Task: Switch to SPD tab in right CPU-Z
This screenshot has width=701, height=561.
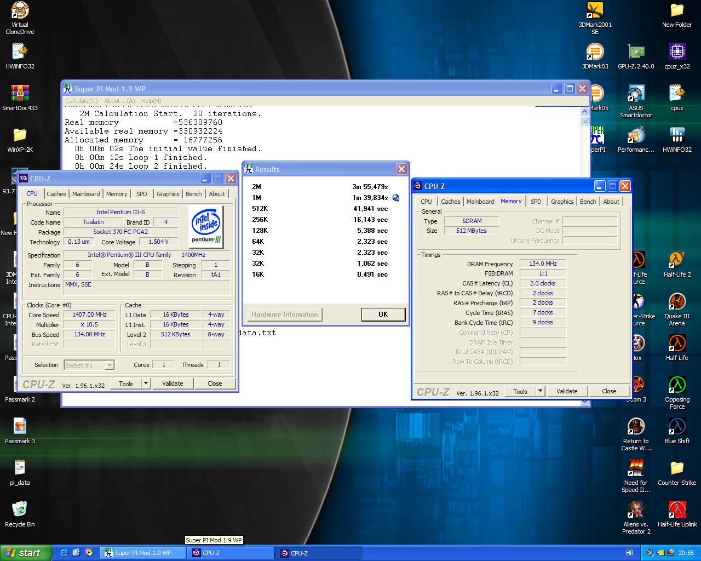Action: tap(536, 202)
